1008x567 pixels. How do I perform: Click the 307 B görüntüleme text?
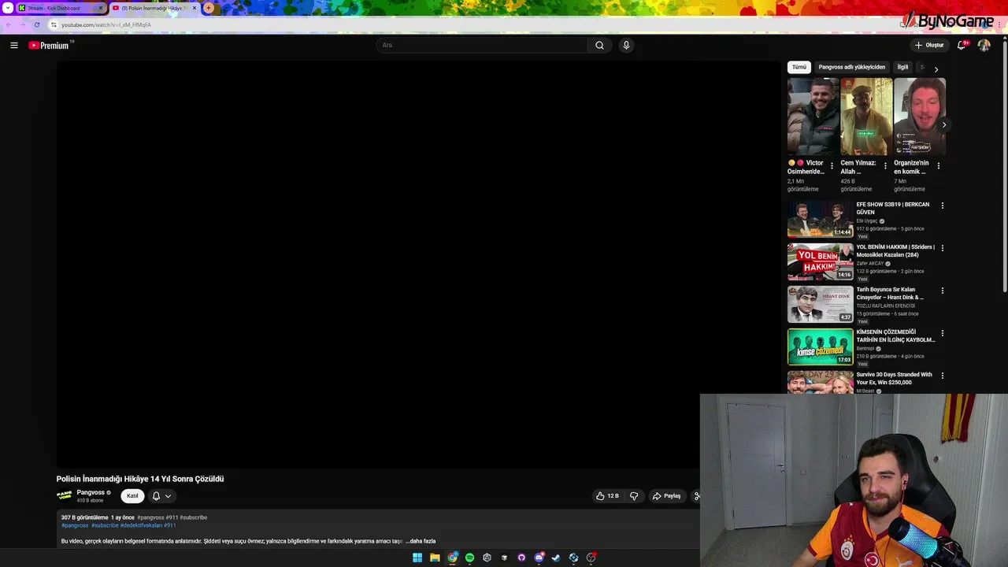(84, 517)
